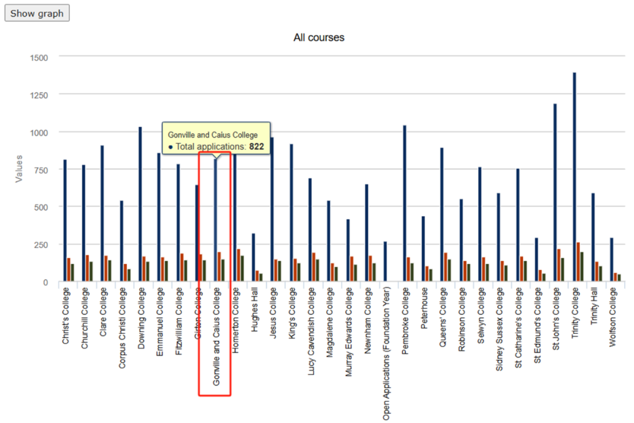Click the Total applications 822 tooltip
The width and height of the screenshot is (634, 423).
215,140
